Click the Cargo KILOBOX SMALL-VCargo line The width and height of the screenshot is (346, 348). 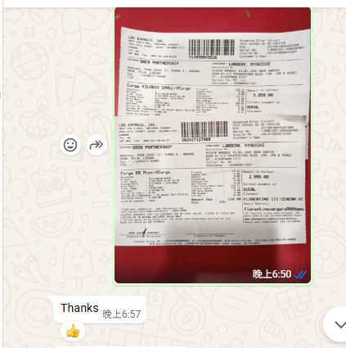click(x=159, y=88)
